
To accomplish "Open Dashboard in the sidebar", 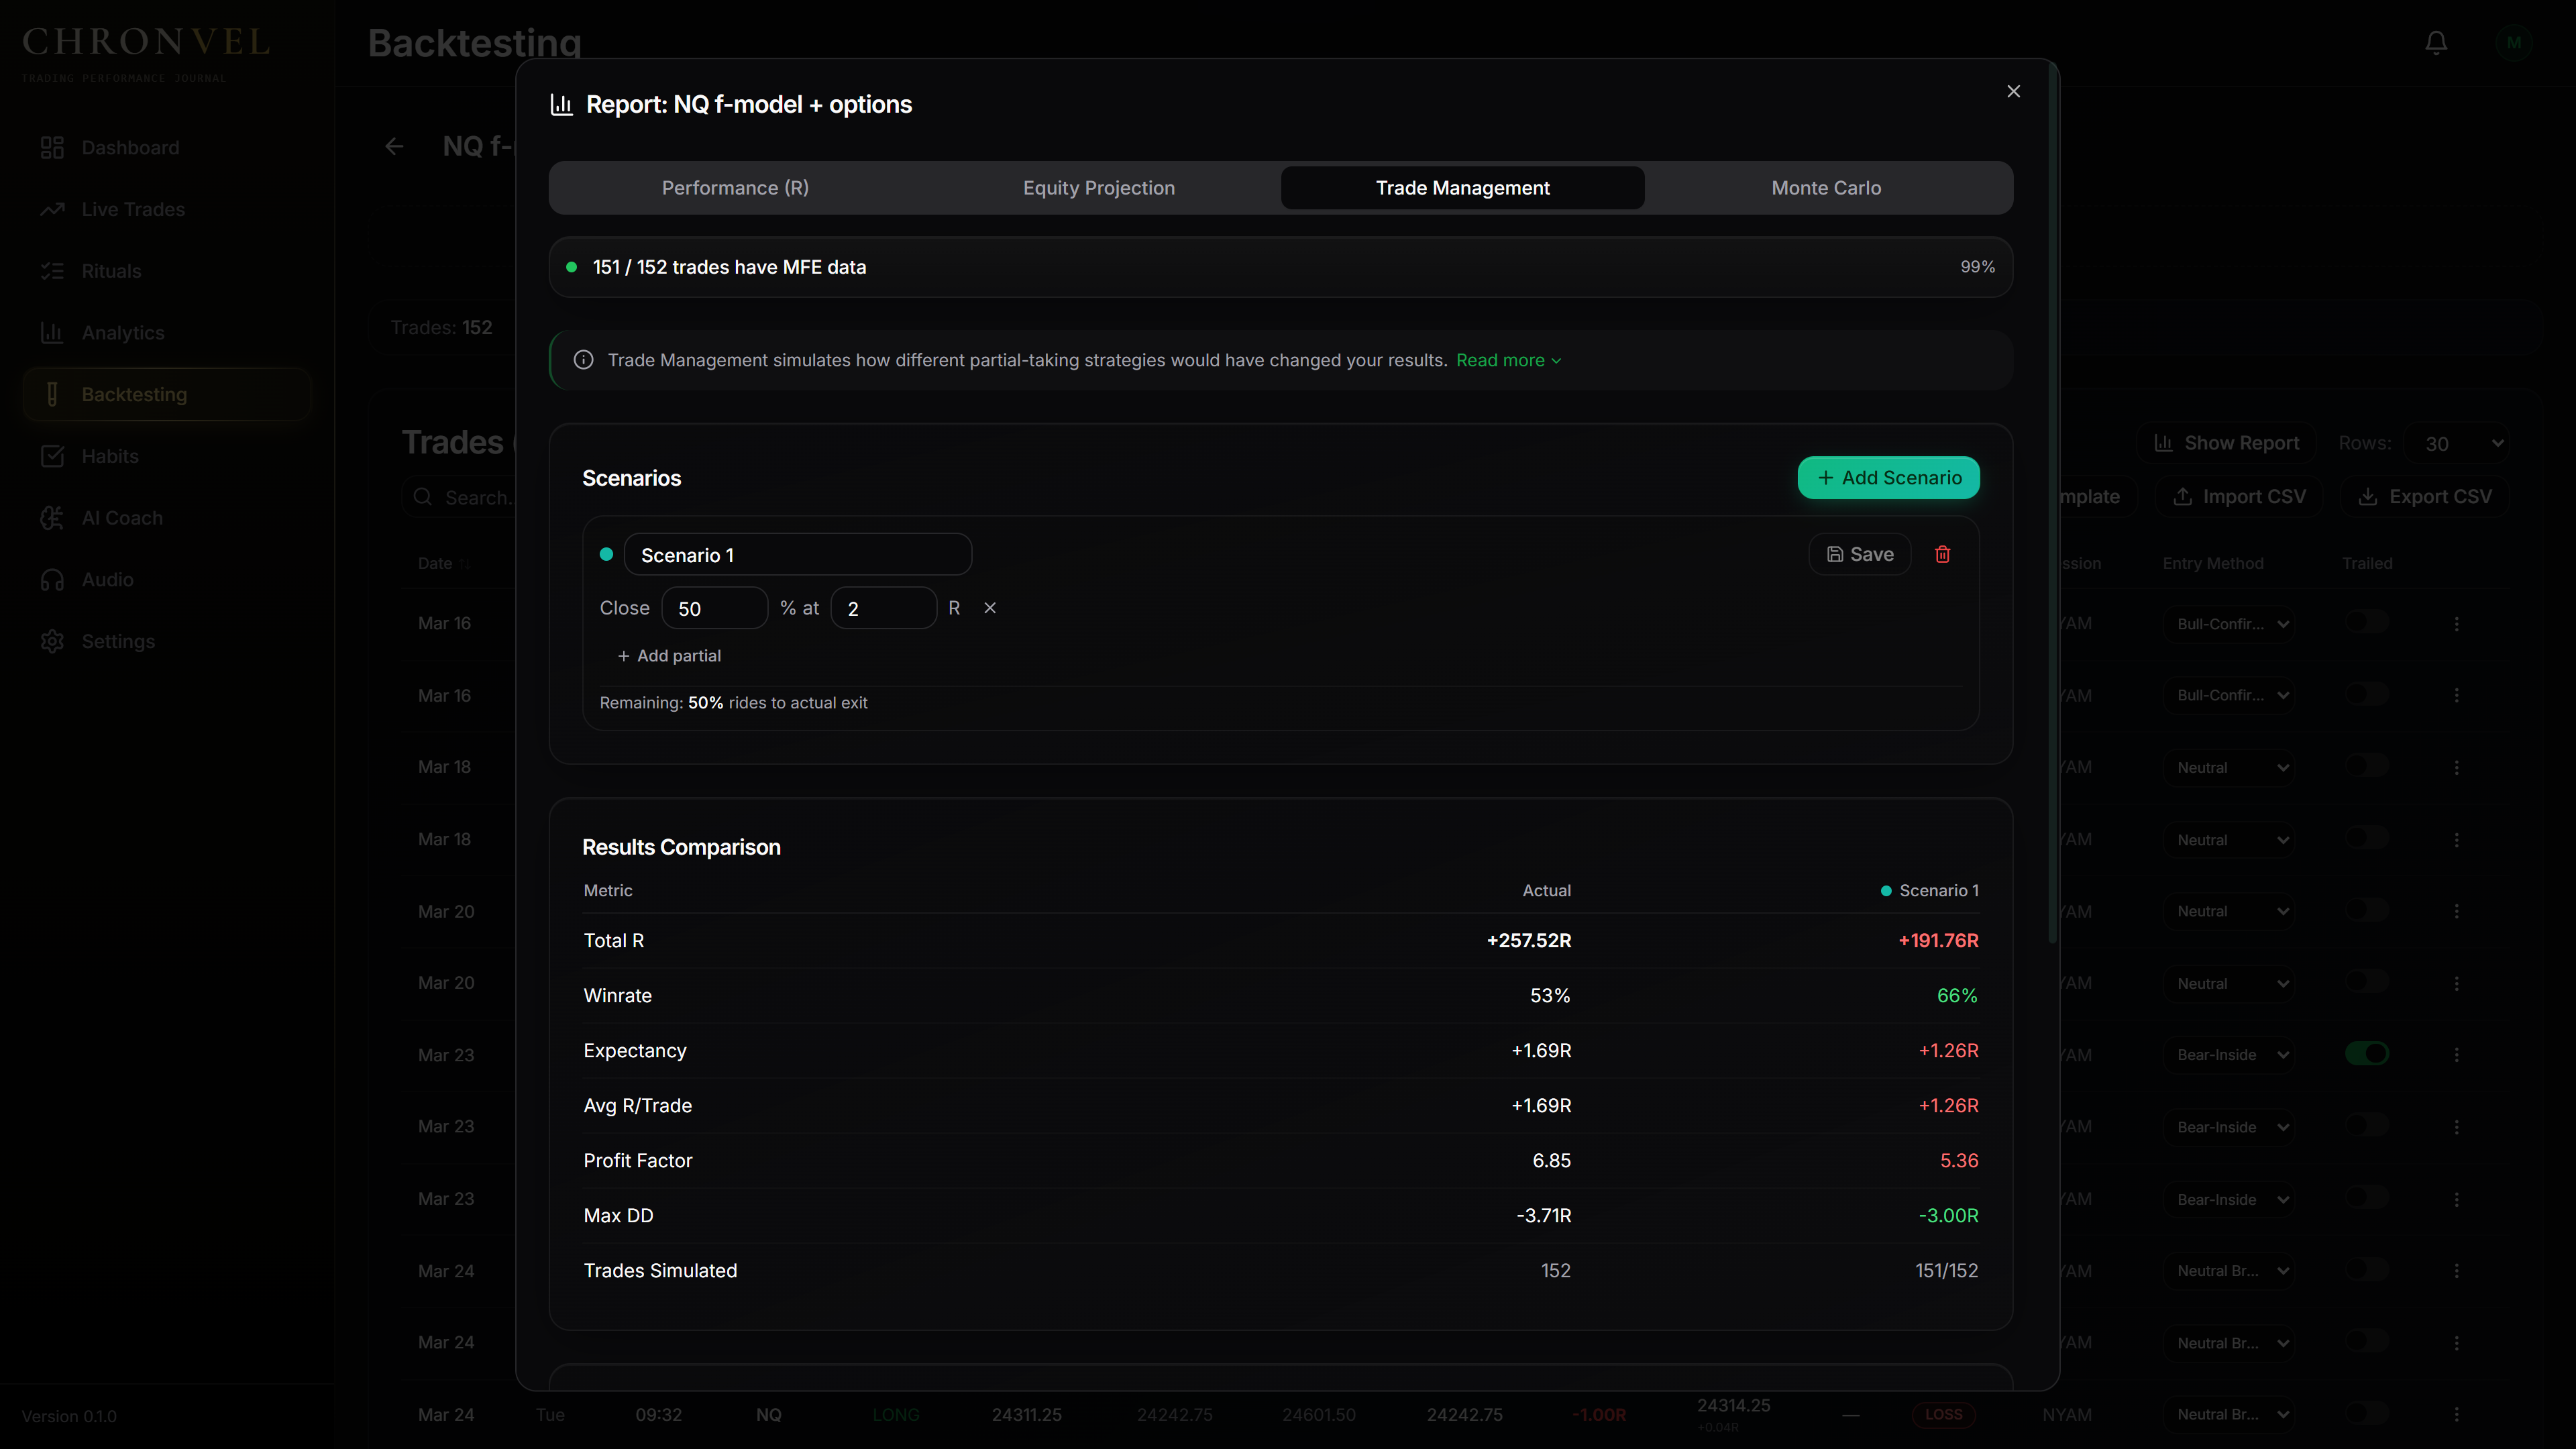I will (166, 148).
